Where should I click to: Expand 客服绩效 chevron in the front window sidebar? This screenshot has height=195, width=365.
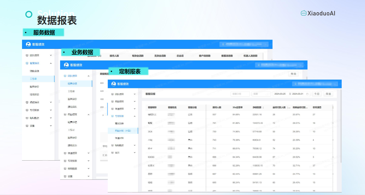click(135, 102)
